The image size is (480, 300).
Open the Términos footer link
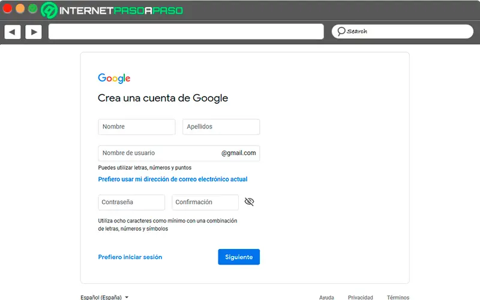coord(398,297)
